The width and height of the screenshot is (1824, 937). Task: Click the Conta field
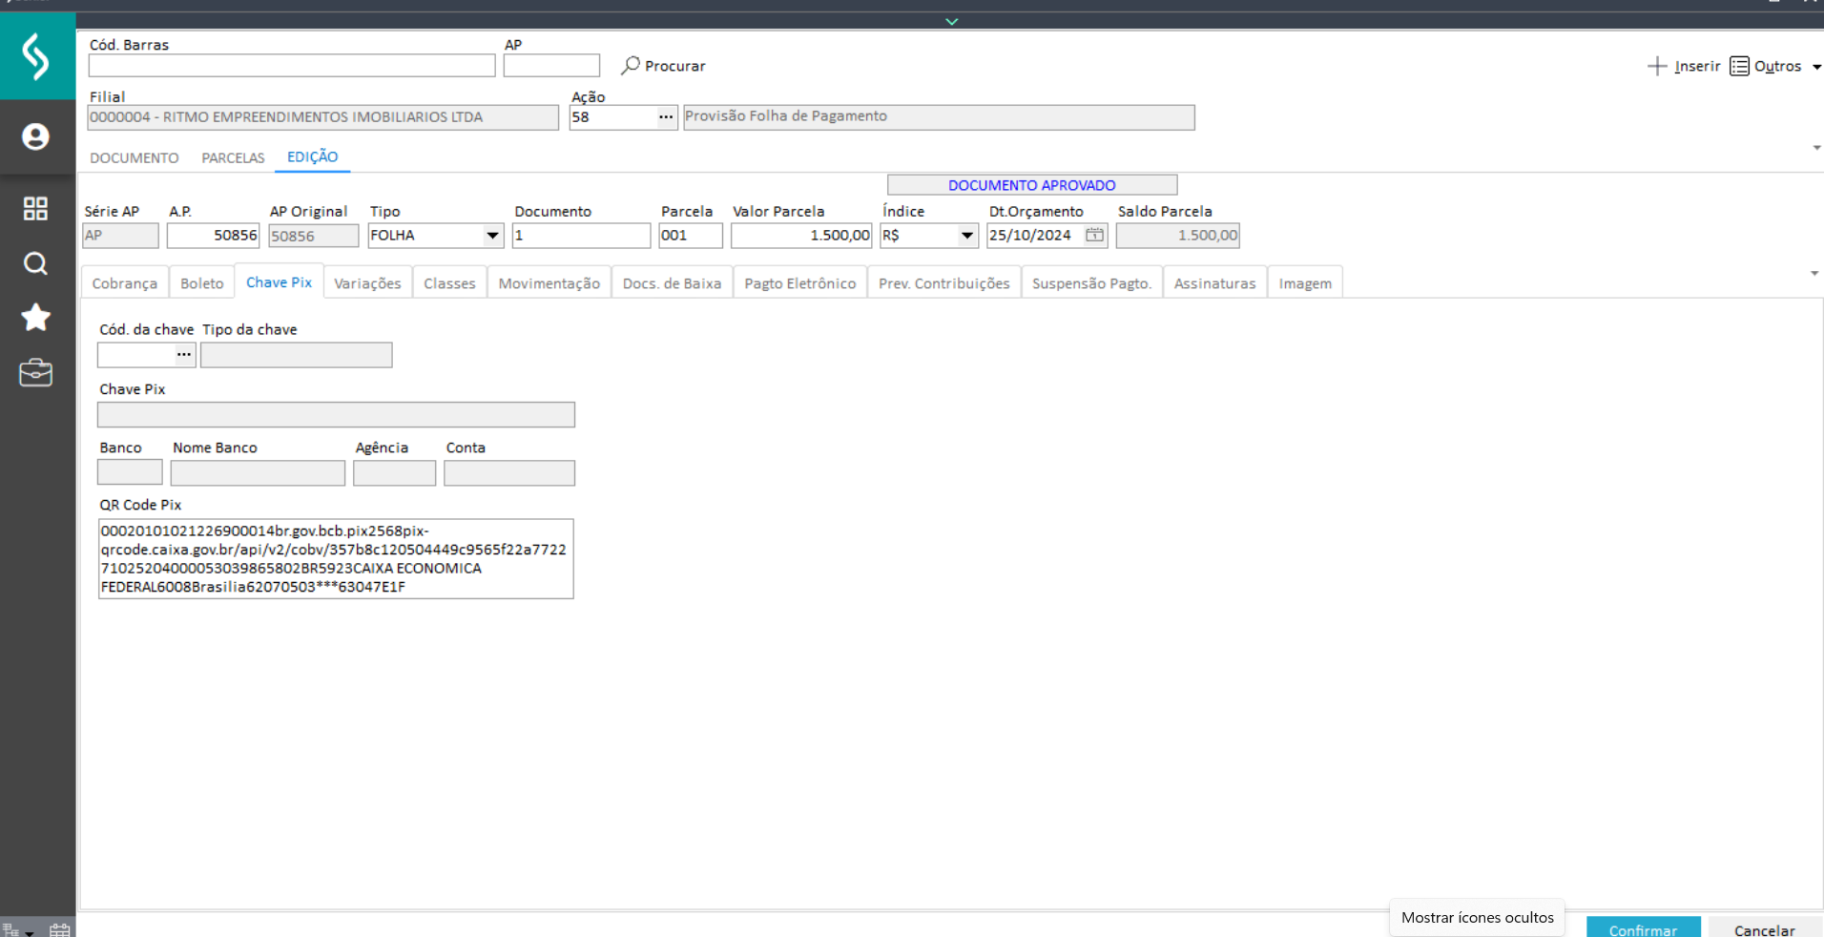coord(509,473)
